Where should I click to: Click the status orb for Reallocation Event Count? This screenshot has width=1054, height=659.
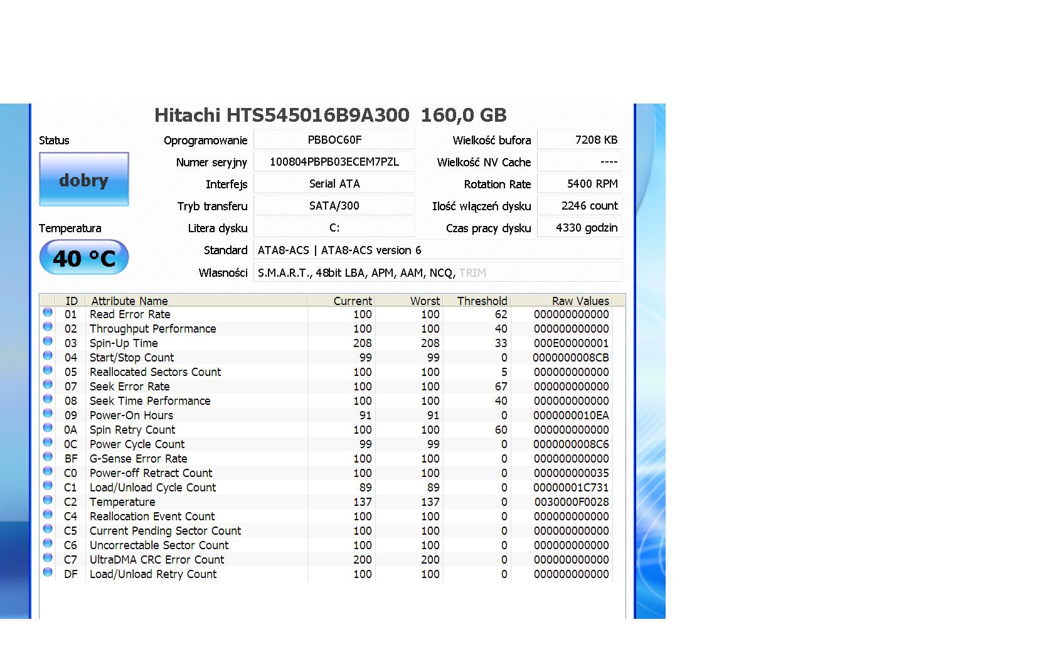48,514
